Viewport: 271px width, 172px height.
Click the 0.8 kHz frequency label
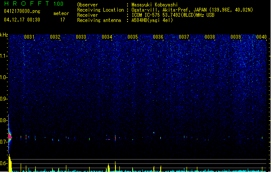(3, 120)
